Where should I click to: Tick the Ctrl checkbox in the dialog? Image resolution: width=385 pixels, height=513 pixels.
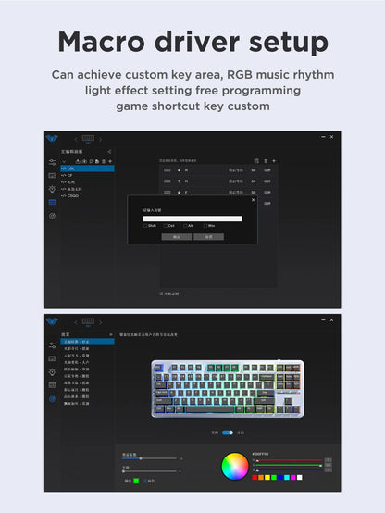[x=166, y=226]
